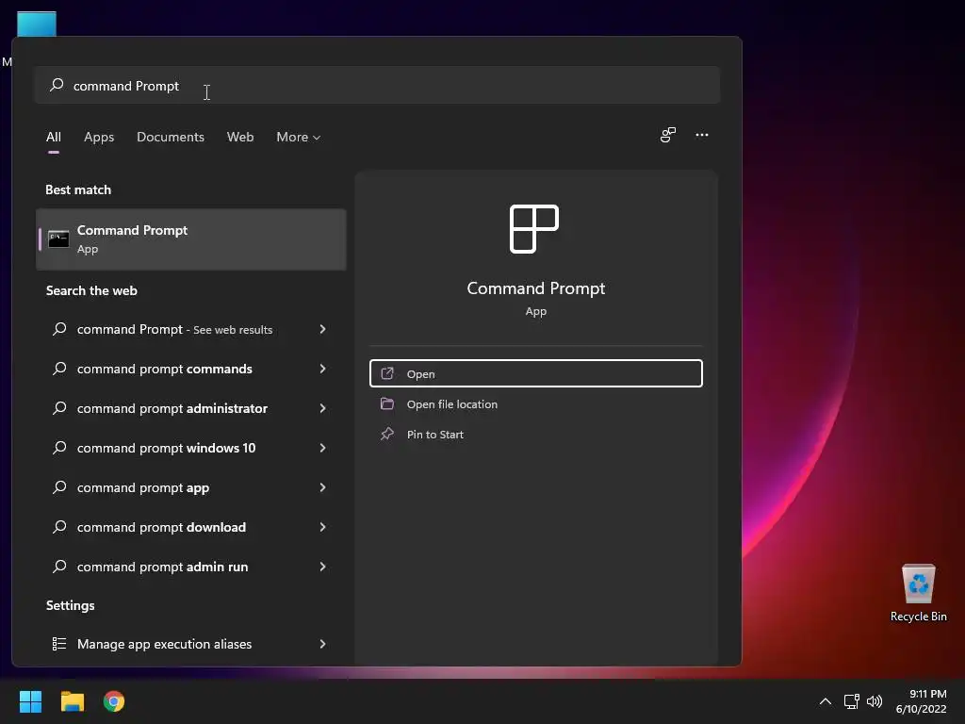This screenshot has height=724, width=965.
Task: Expand arrow for 'command Prompt - See web results'
Action: [322, 329]
